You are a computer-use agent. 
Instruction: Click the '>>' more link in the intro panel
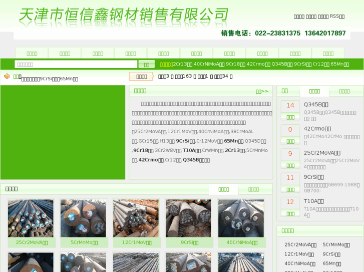(x=262, y=91)
